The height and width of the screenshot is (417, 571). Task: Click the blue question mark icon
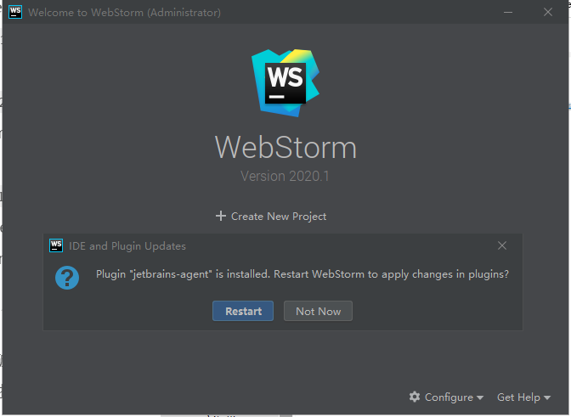tap(67, 277)
